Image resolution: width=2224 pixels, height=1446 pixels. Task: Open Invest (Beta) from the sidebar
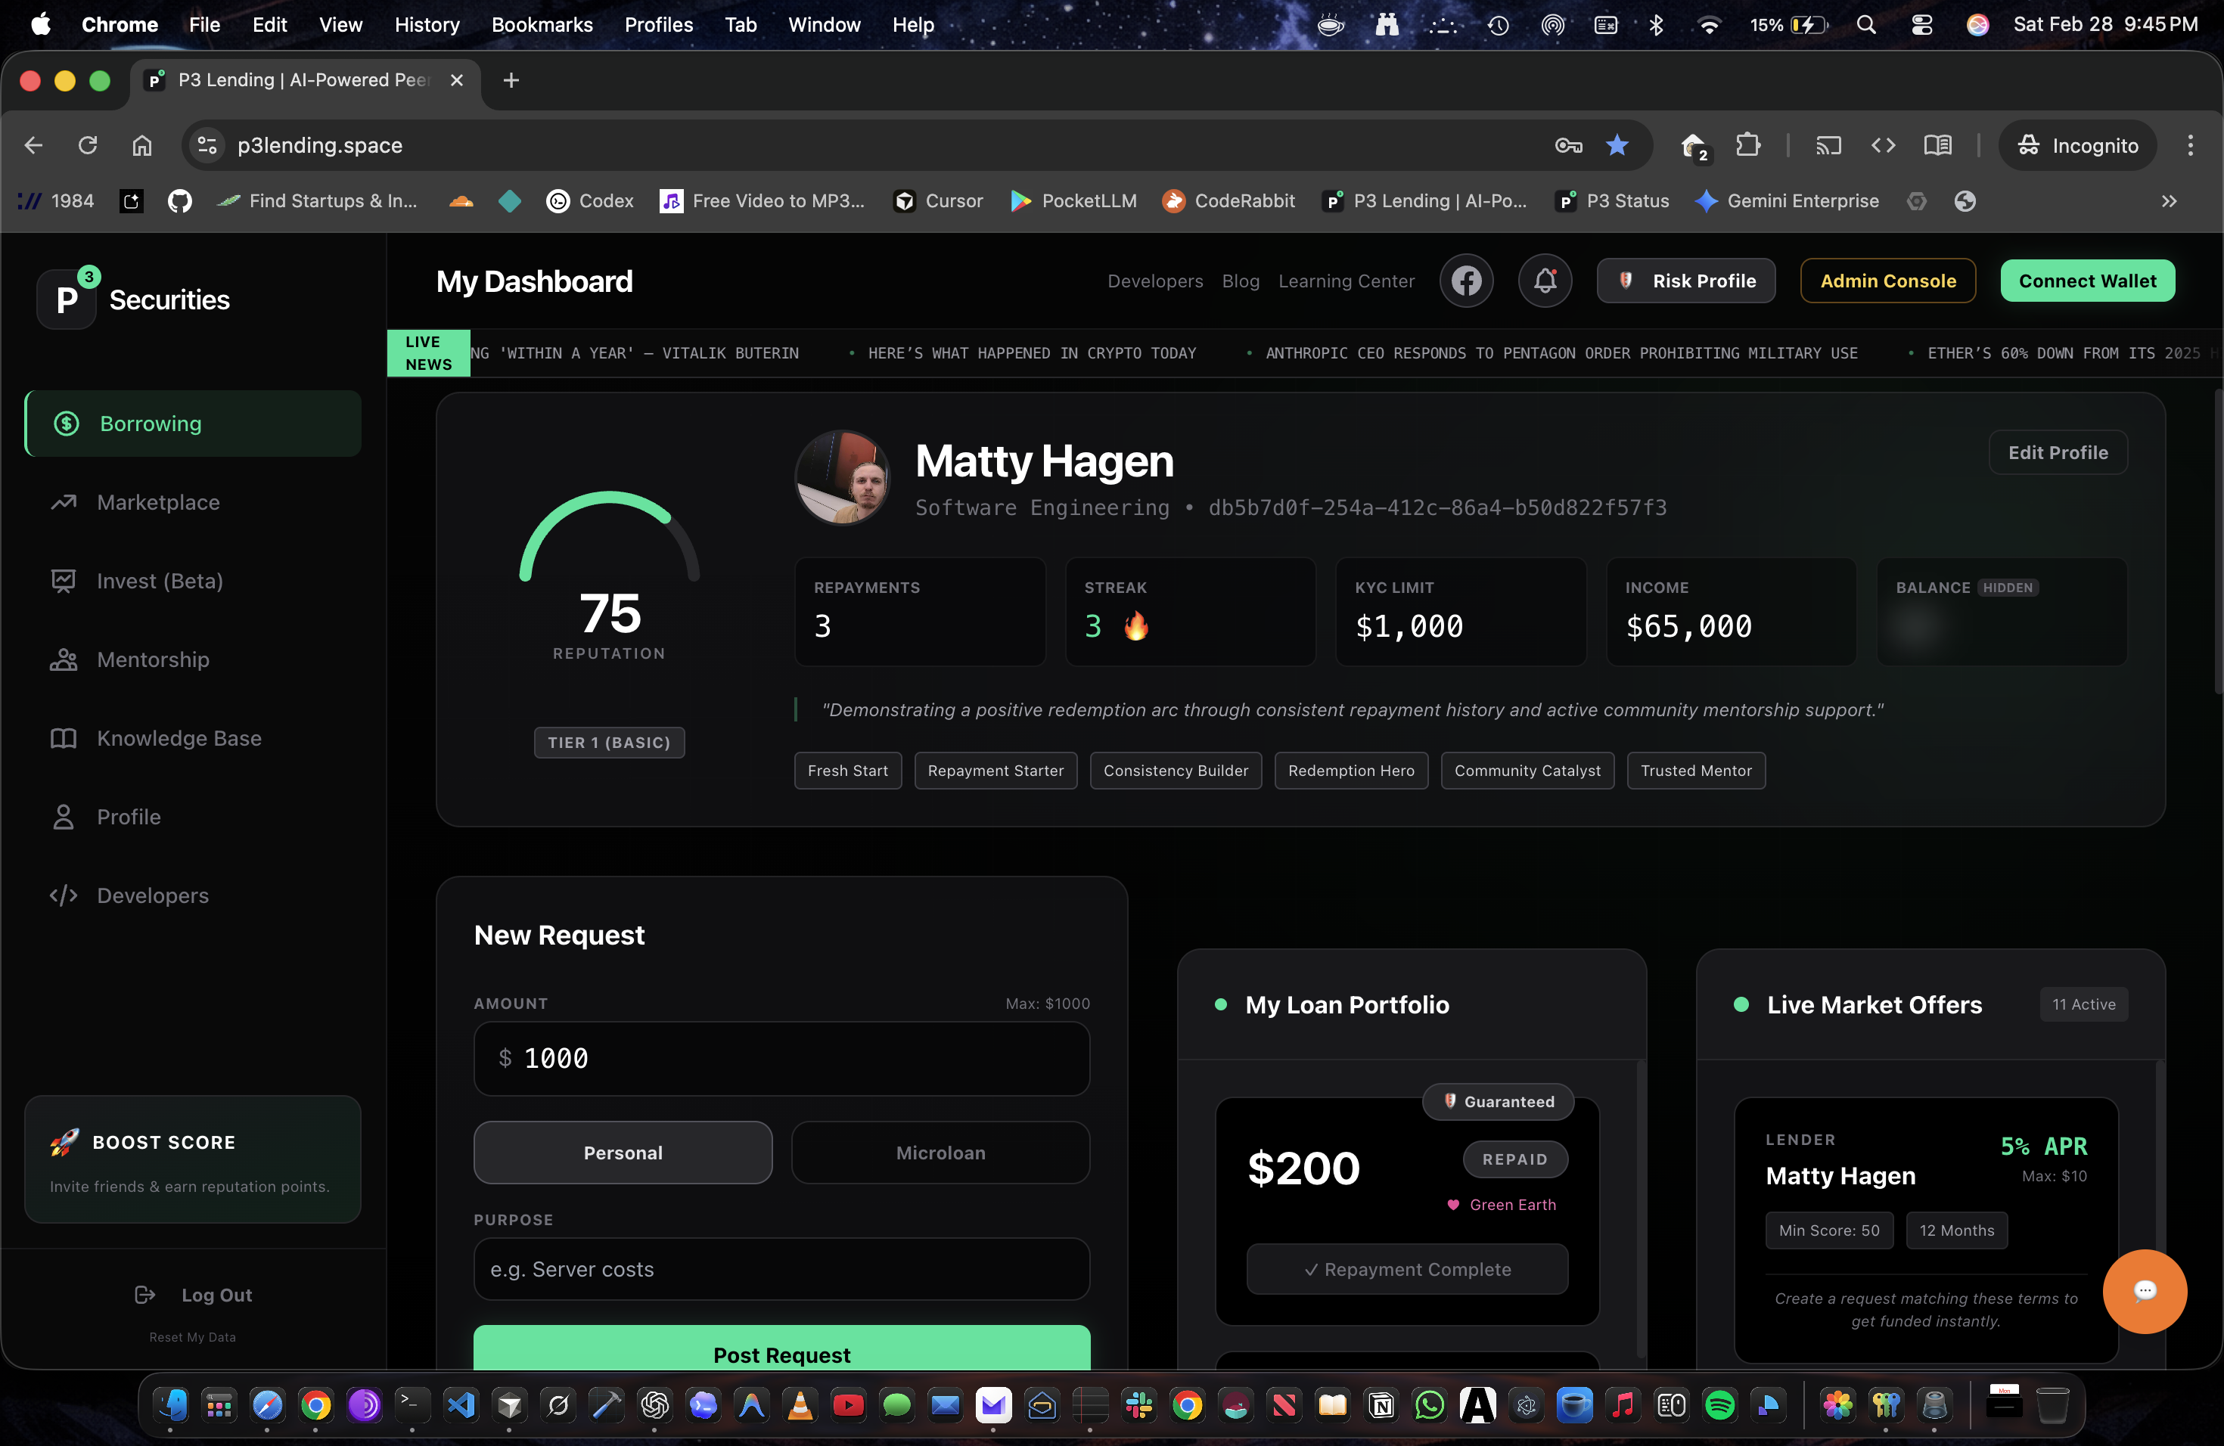point(160,580)
